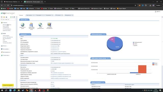Open browser downloads icon
The image size is (163, 92).
tap(150, 5)
